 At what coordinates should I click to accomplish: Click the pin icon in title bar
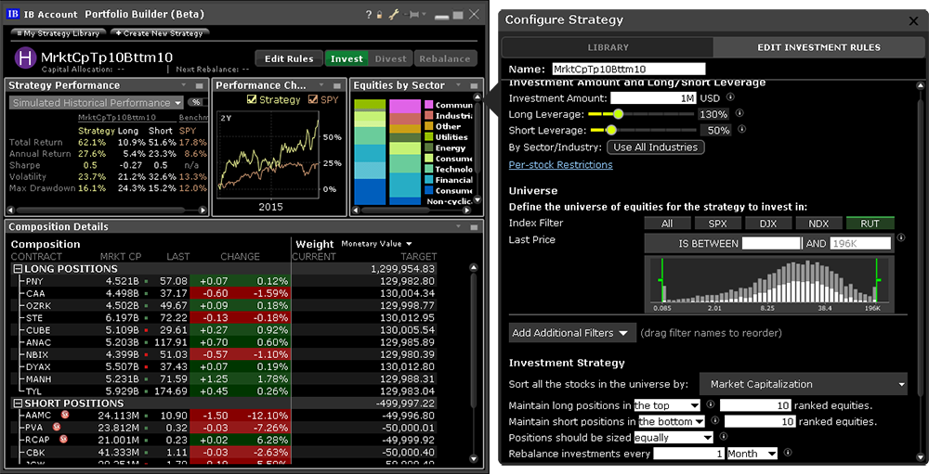click(414, 14)
